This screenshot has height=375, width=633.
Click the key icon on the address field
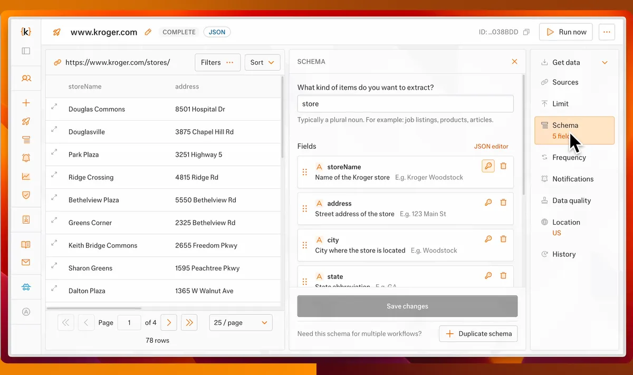pos(488,203)
